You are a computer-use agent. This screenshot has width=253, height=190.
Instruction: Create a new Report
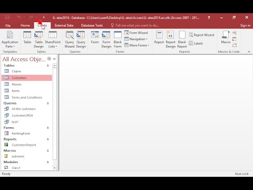[x=159, y=37]
